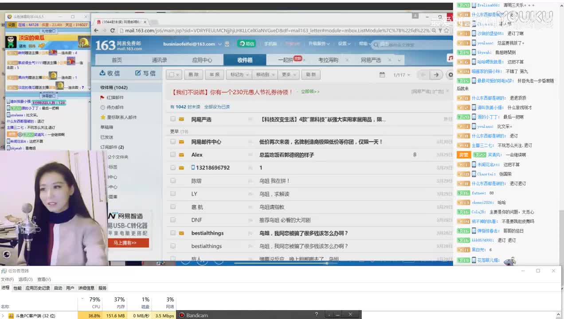Click the 写信 compose mail button

coord(145,73)
